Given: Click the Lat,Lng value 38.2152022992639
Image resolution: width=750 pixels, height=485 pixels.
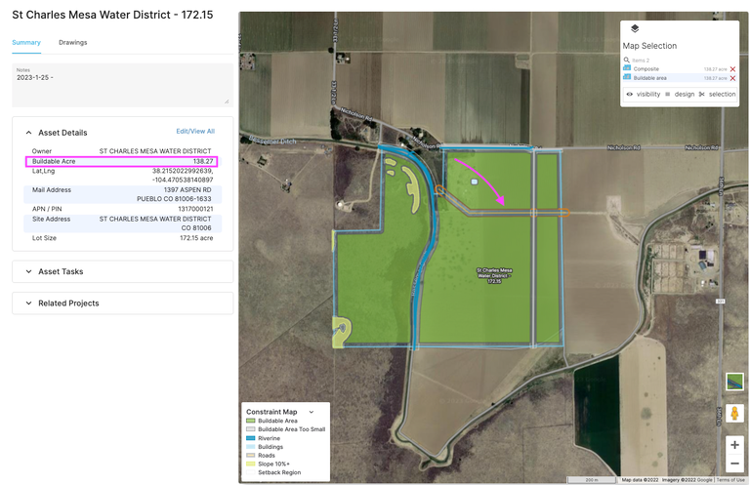Looking at the screenshot, I should point(183,171).
